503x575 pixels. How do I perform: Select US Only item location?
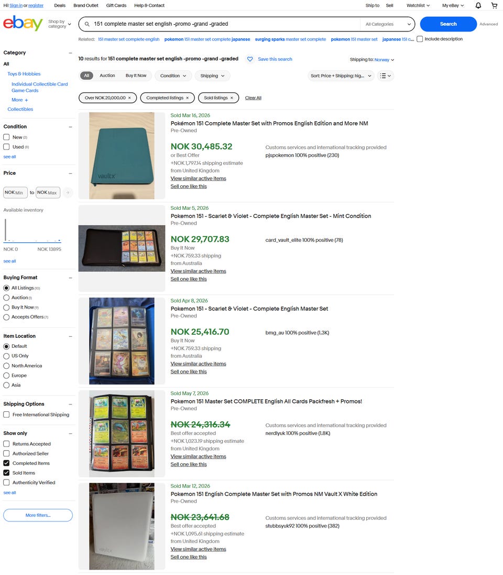pyautogui.click(x=6, y=356)
